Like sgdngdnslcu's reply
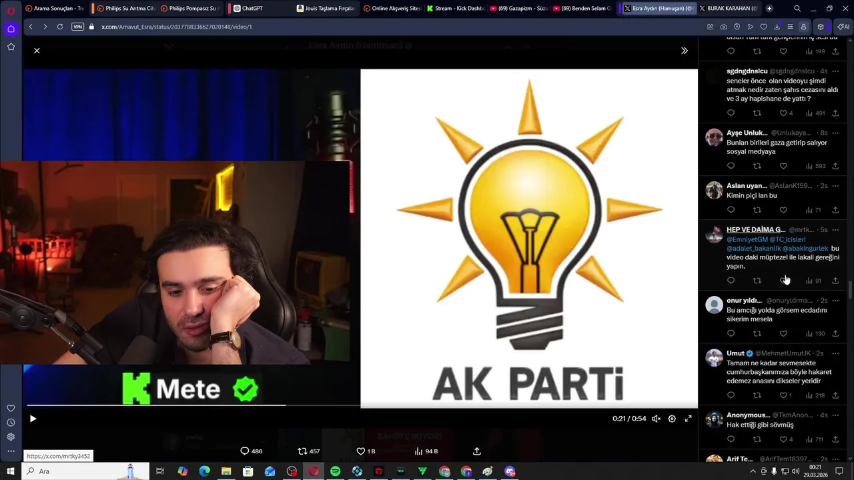854x480 pixels. click(786, 113)
